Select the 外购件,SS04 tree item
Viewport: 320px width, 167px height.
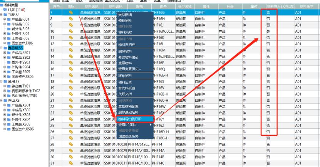coord(21,67)
